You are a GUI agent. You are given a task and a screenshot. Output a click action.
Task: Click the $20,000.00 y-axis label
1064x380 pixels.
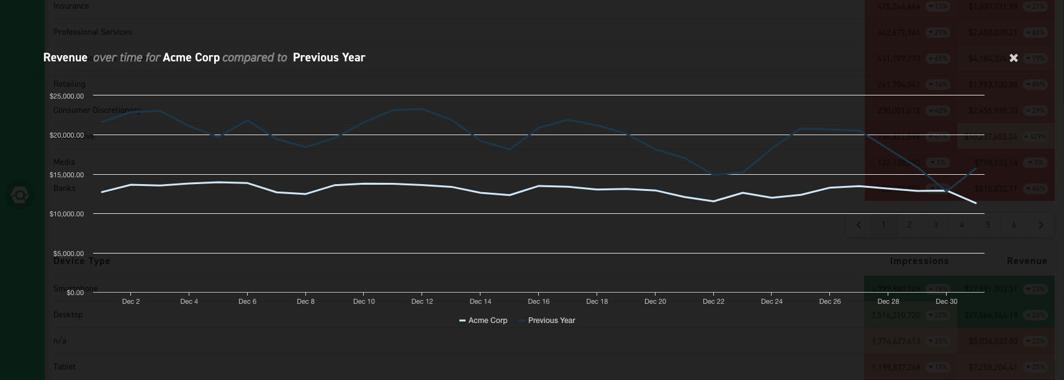(x=66, y=135)
